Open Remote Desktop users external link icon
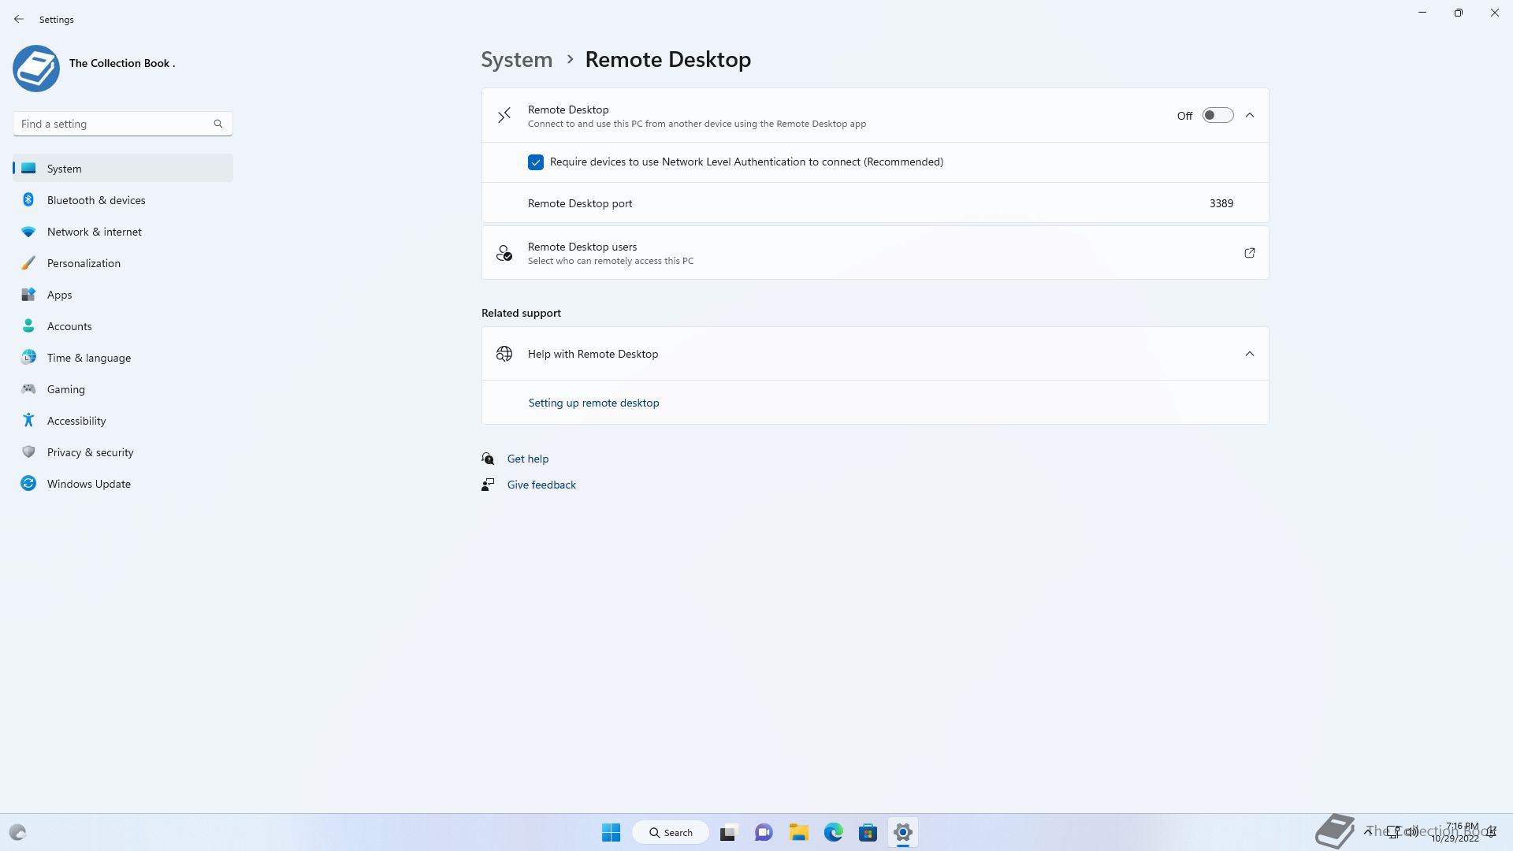Viewport: 1513px width, 851px height. [x=1249, y=253]
